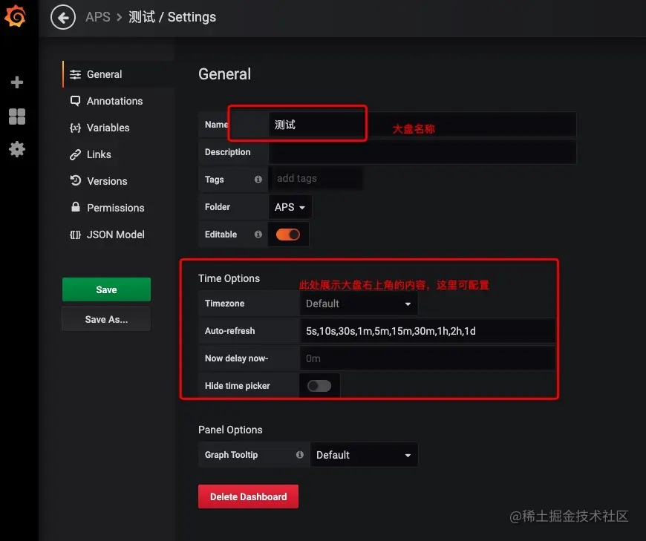Screen dimensions: 646x541
Task: Select the JSON Model braces icon
Action: (x=74, y=235)
